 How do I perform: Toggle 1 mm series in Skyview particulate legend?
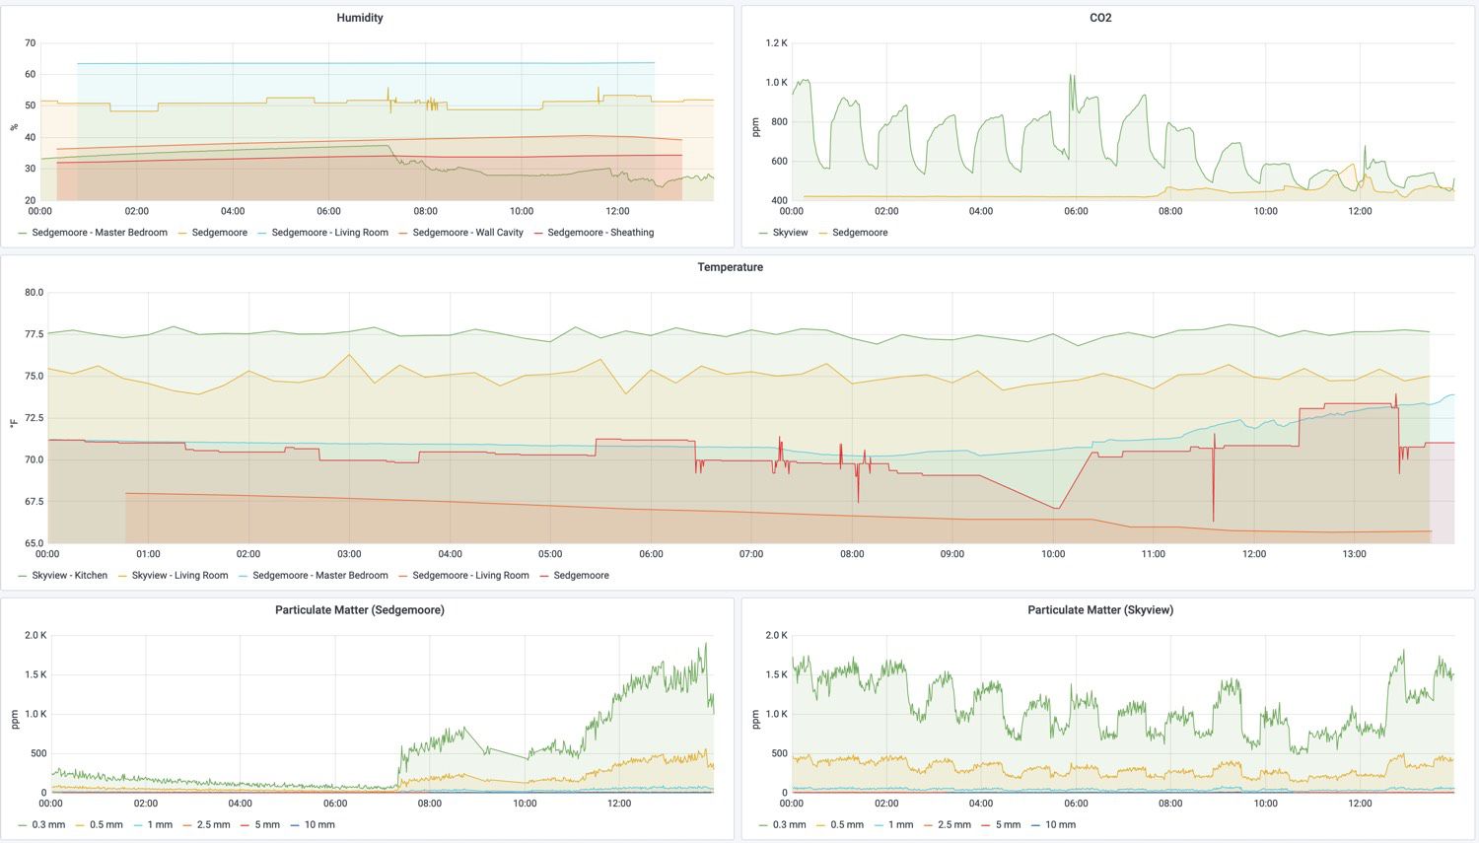[x=900, y=825]
